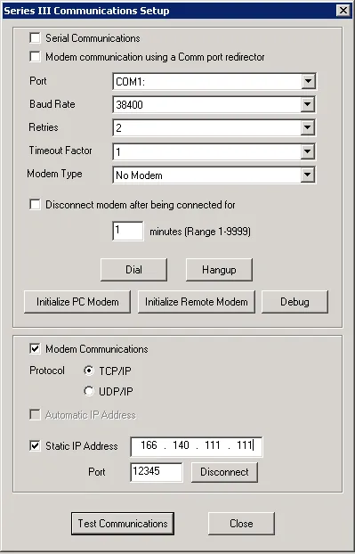Enable the Serial Communications checkbox
355x554 pixels.
click(35, 38)
